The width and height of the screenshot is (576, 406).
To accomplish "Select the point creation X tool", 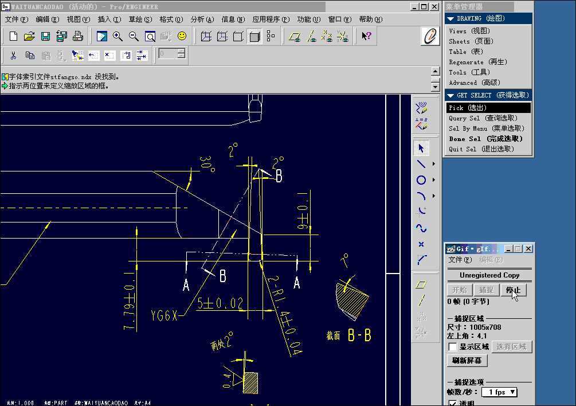I will click(x=421, y=244).
